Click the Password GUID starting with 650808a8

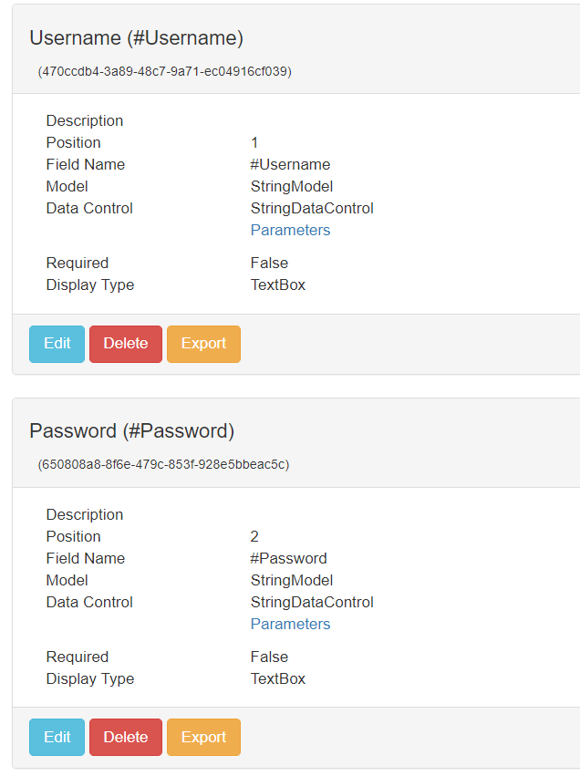click(x=163, y=464)
